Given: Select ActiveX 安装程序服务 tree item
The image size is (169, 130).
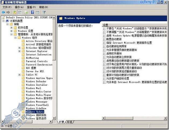Looking at the screenshot, I should pos(38,44).
